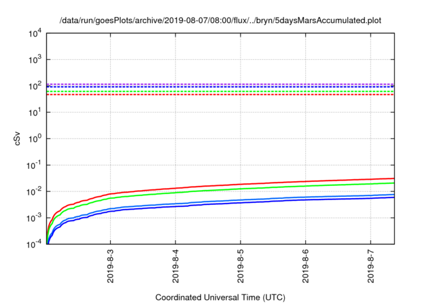The image size is (435, 304).
Task: Click the 10^-2 y-axis tick label
Action: click(34, 191)
